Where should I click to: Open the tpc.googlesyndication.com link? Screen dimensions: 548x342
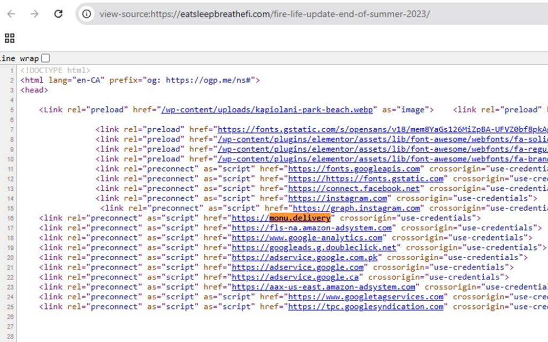tap(366, 307)
